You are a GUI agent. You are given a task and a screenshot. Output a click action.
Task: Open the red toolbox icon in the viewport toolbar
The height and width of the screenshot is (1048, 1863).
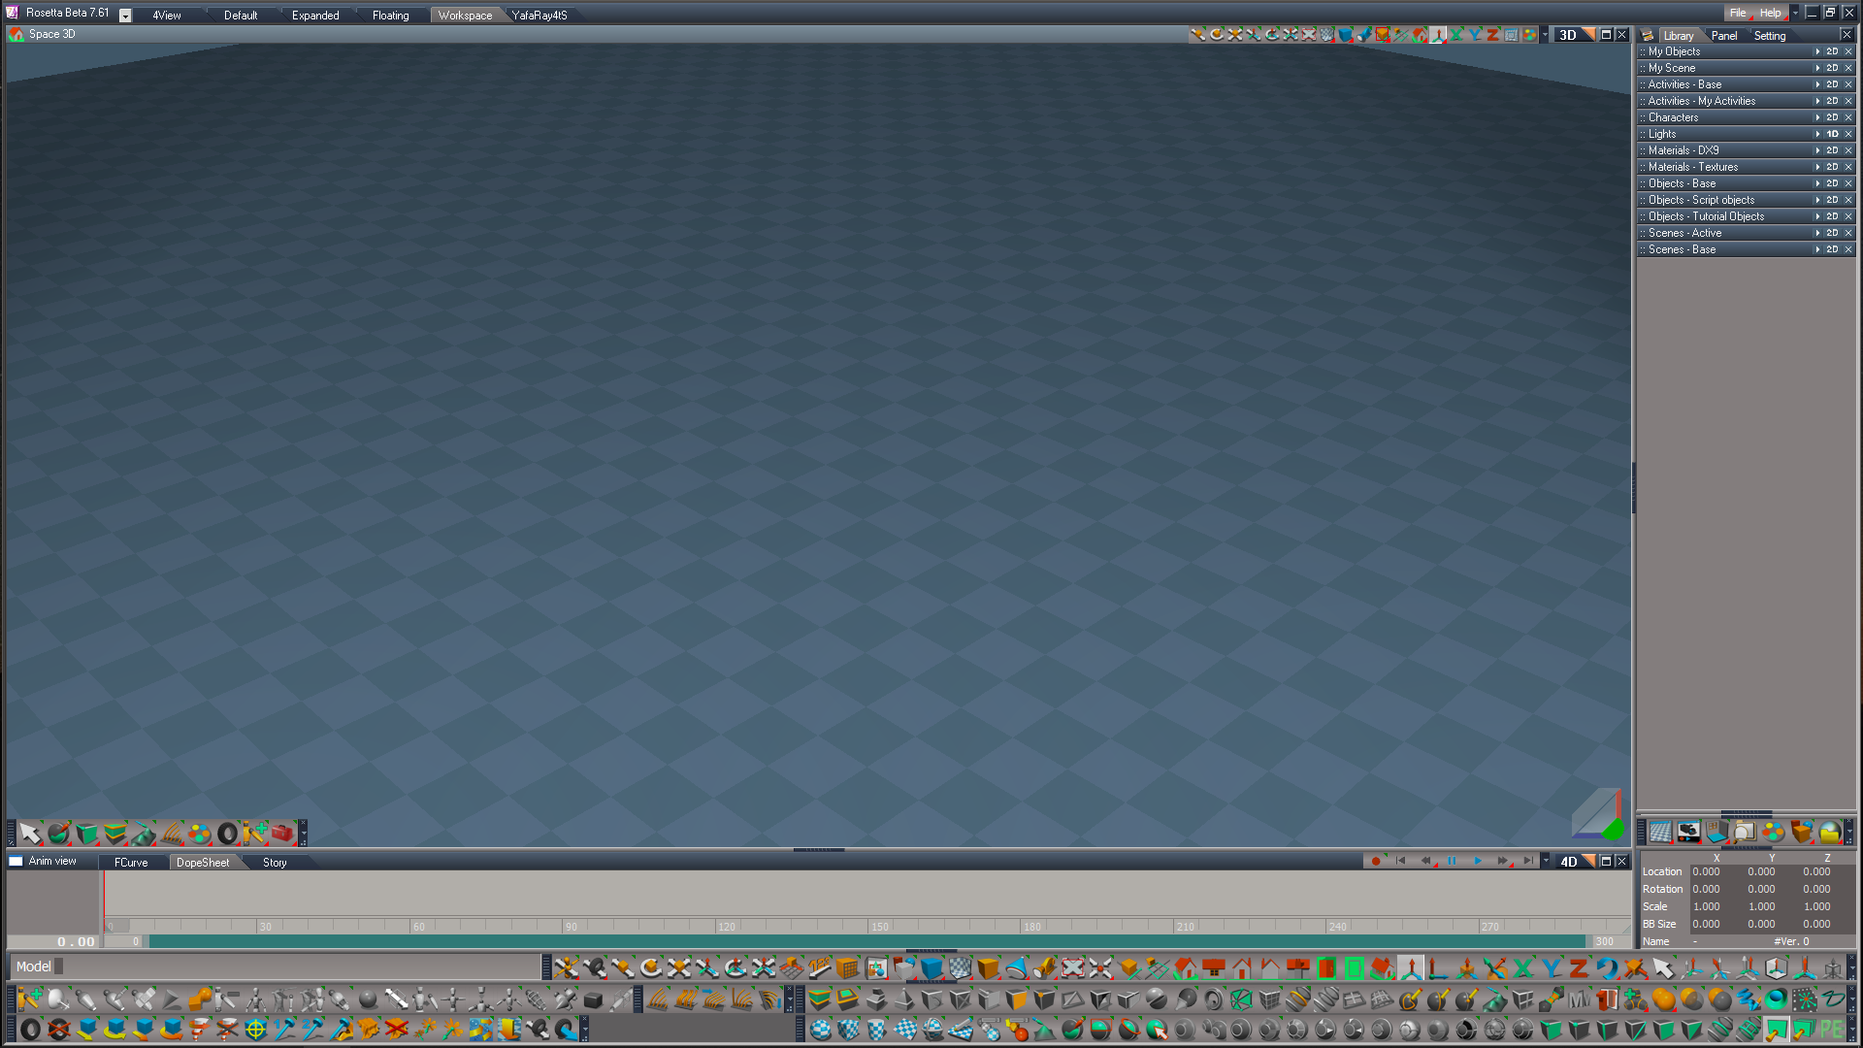pos(282,833)
